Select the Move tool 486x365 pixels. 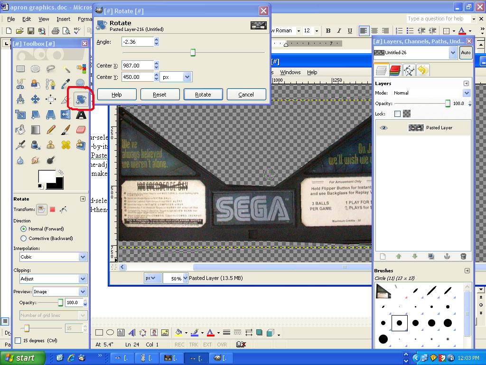[x=35, y=100]
